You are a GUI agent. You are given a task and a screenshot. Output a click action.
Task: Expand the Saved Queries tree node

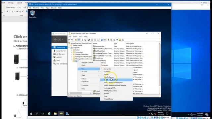[69, 46]
